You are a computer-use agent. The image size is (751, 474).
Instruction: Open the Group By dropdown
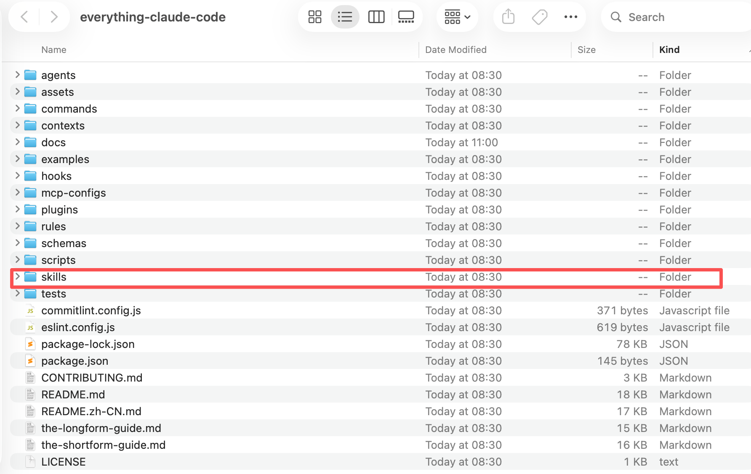457,17
